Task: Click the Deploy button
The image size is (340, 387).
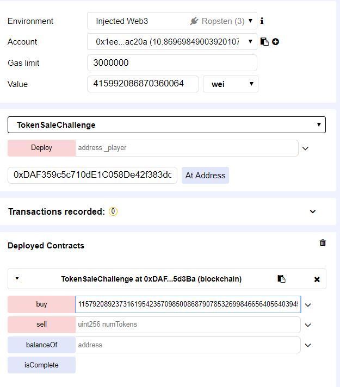Action: [41, 148]
